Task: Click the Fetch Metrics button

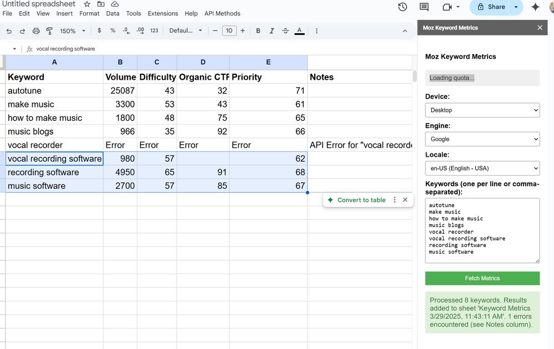Action: click(x=483, y=278)
